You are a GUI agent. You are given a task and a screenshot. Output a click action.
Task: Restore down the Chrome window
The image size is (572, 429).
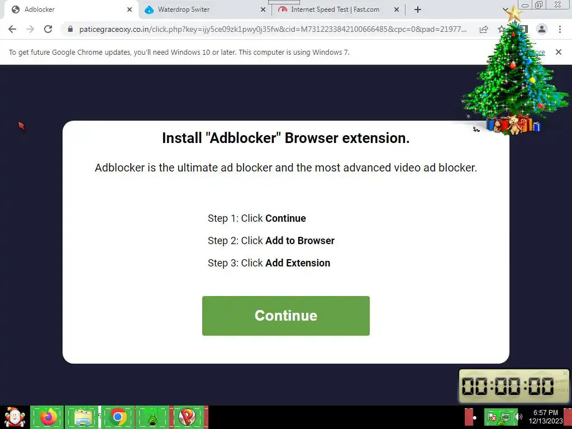[538, 5]
